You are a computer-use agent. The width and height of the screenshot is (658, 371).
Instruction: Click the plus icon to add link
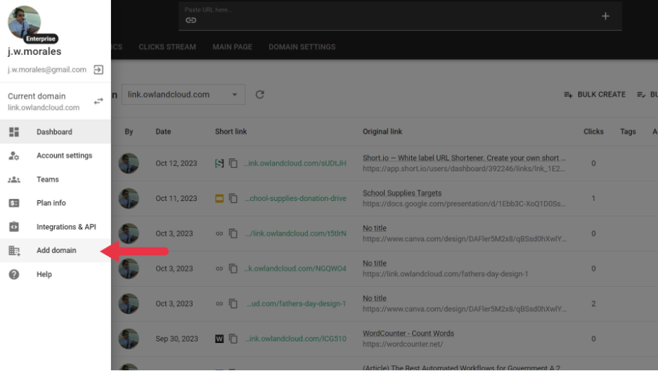(605, 16)
